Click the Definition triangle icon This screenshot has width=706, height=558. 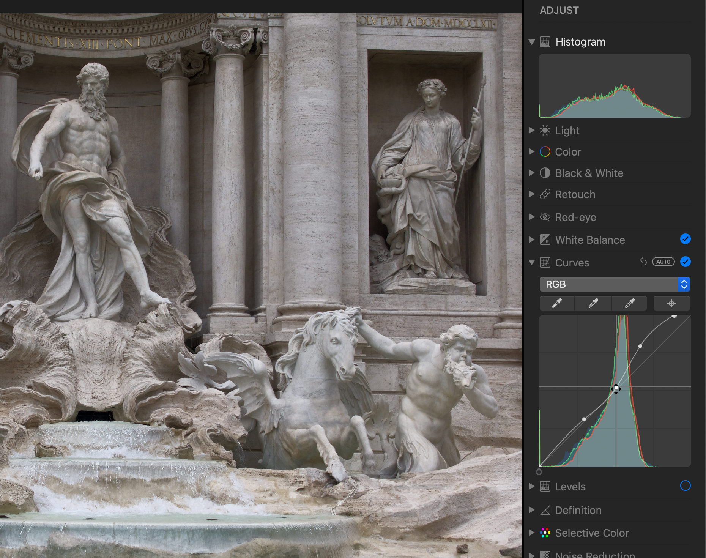[545, 510]
